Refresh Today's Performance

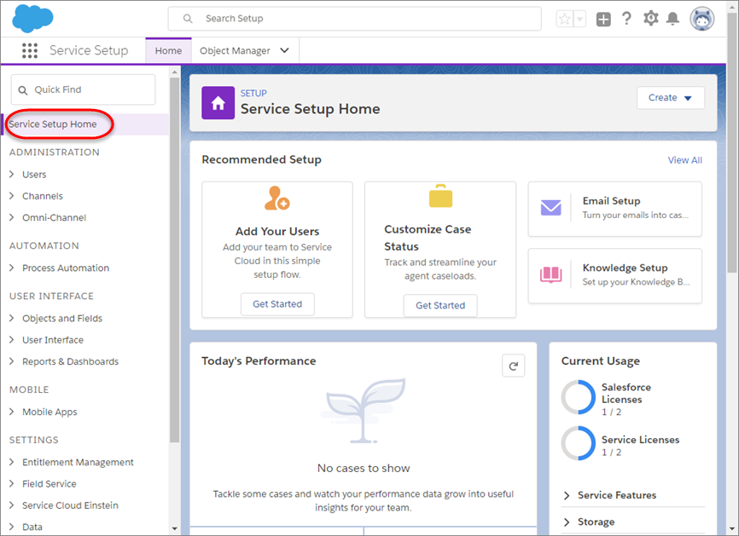(x=514, y=366)
